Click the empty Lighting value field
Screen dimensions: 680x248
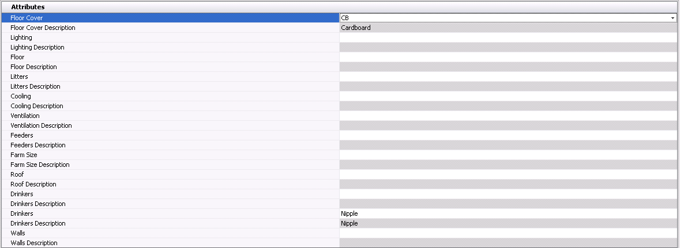pos(508,37)
